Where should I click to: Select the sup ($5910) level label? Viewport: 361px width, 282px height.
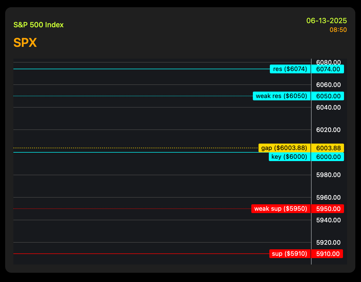pos(290,254)
